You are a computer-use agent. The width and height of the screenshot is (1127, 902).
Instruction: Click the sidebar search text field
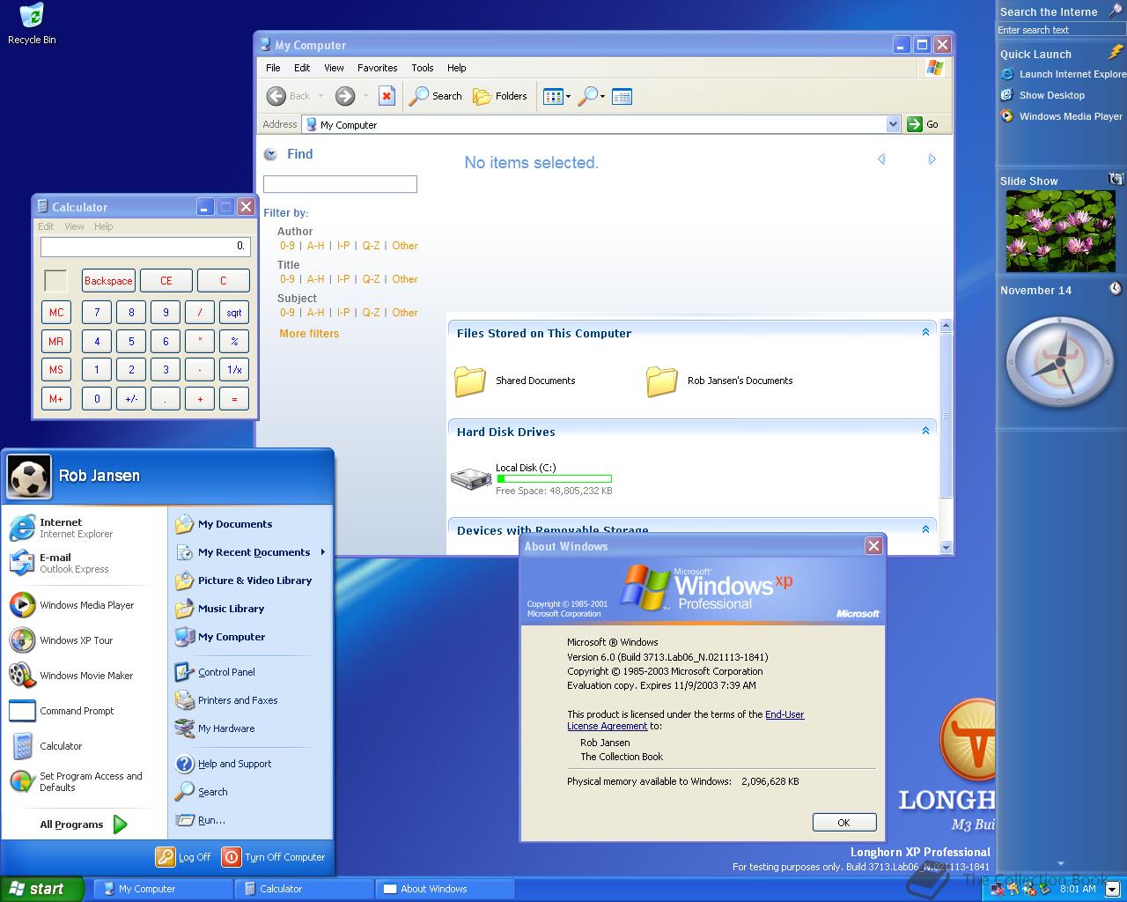(x=1060, y=30)
